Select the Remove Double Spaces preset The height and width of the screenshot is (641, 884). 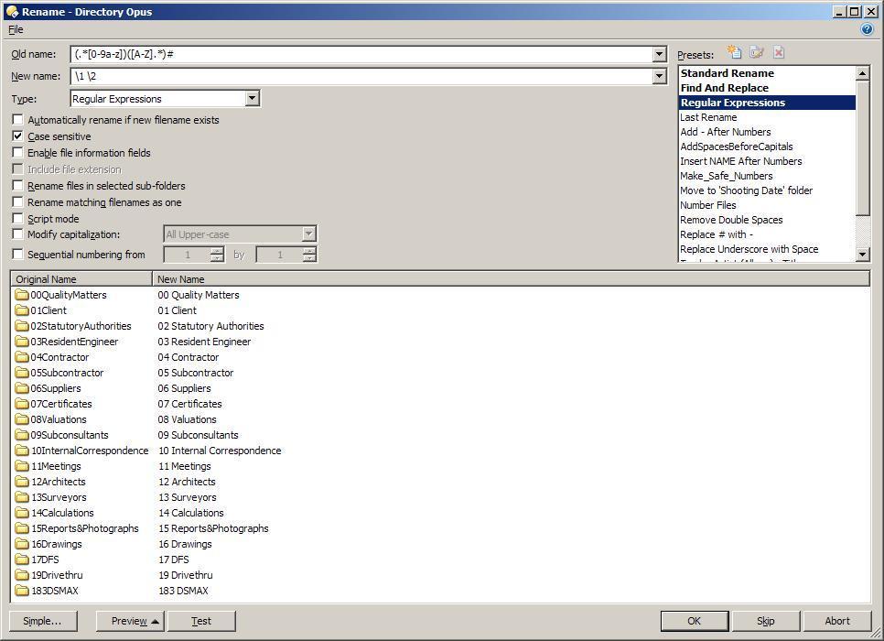pos(731,220)
